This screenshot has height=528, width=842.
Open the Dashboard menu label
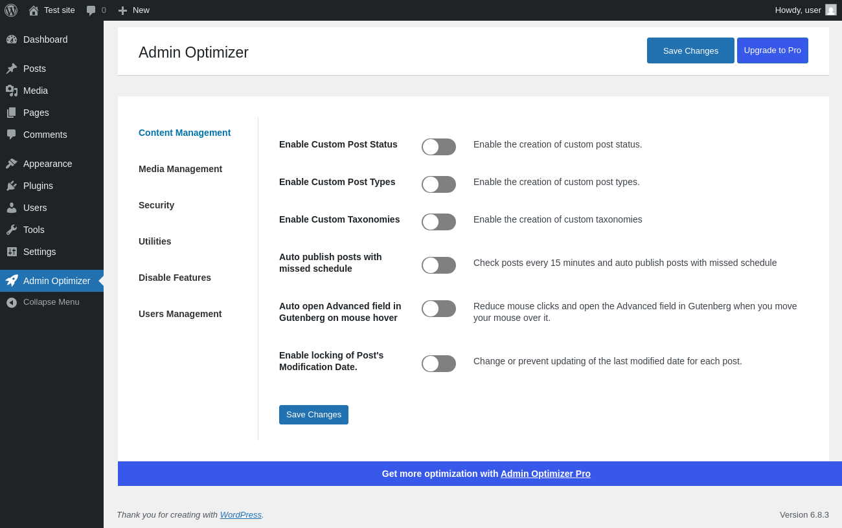(x=45, y=39)
